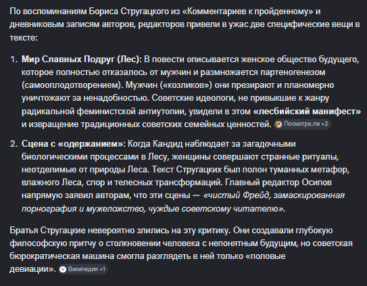Click list number 2 marker

click(x=14, y=144)
